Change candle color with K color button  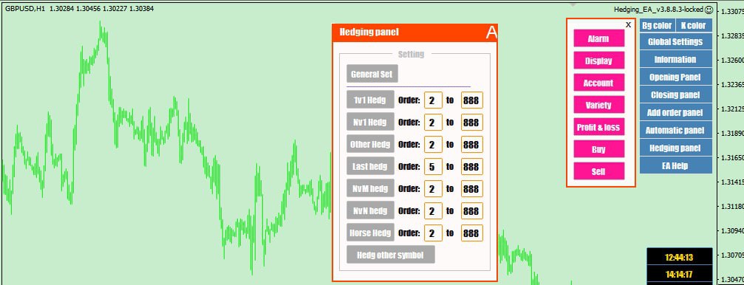pyautogui.click(x=694, y=25)
